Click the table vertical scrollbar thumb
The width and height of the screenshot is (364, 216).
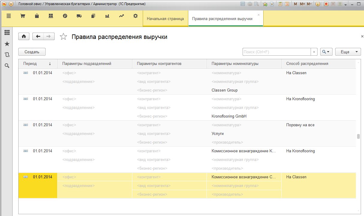pyautogui.click(x=358, y=137)
